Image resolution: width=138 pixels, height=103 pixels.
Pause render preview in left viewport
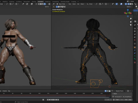[x=49, y=4]
